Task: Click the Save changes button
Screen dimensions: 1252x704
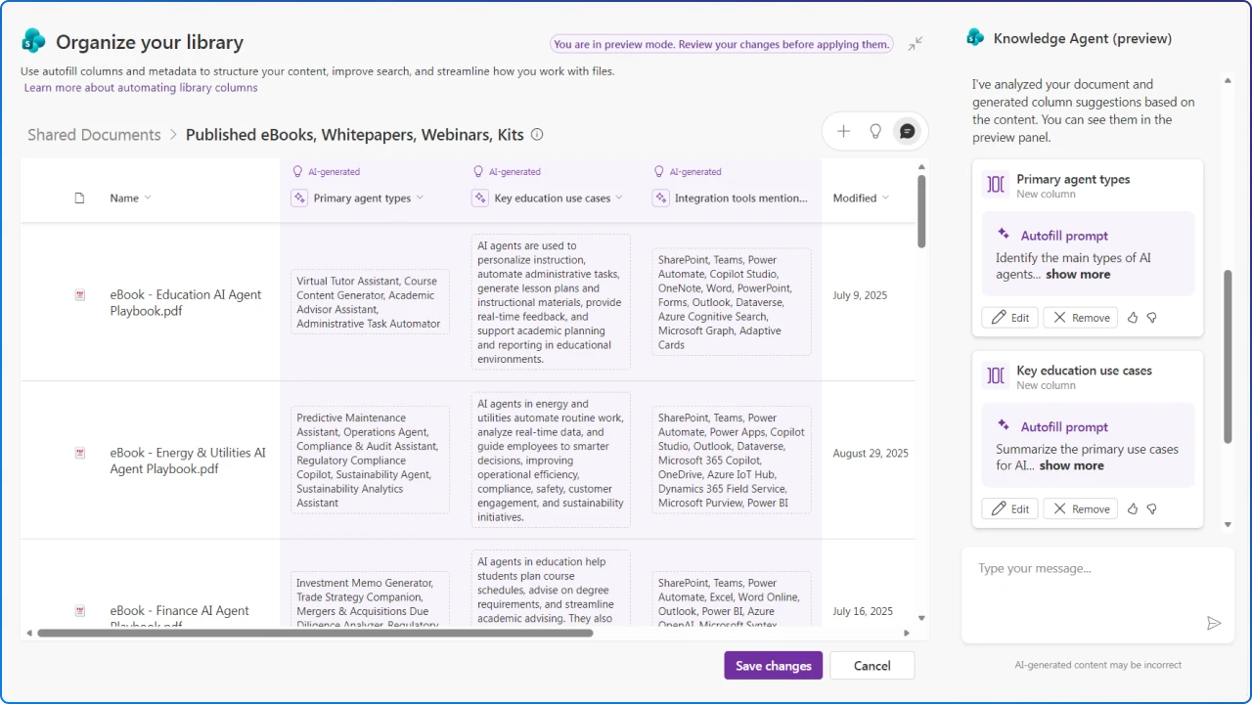Action: 773,665
